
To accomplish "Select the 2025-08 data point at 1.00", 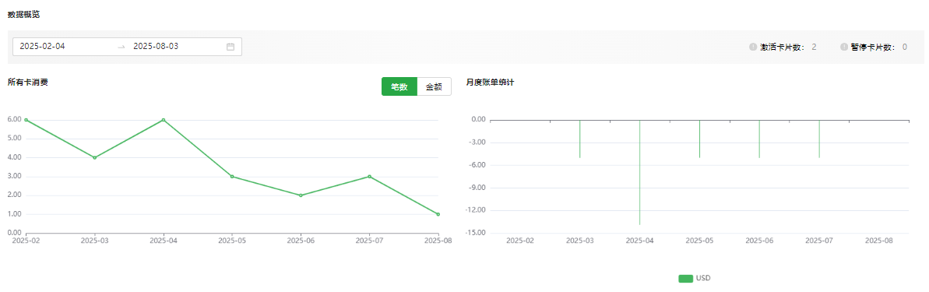I will (x=438, y=214).
